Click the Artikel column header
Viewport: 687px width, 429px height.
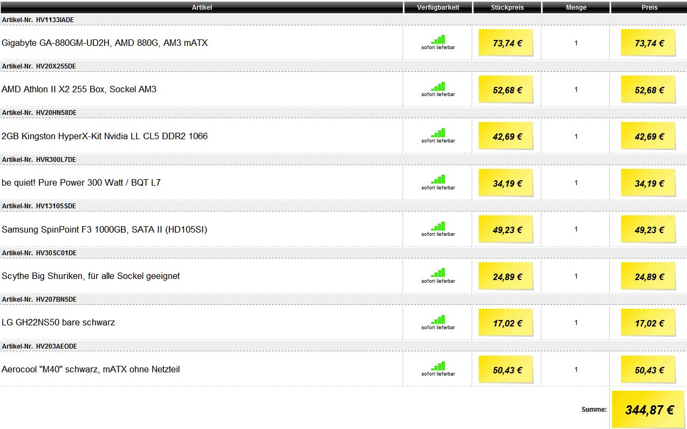(x=202, y=8)
